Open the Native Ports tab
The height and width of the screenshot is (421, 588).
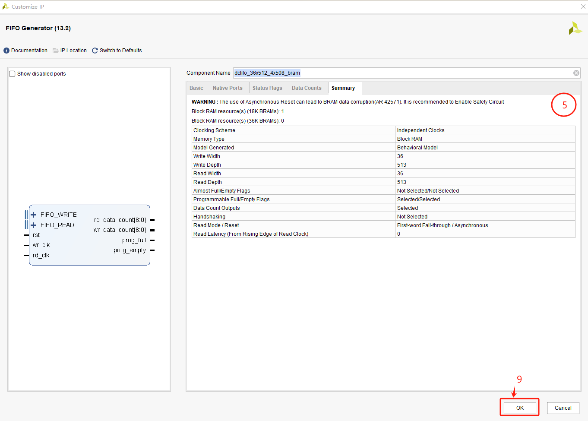(228, 88)
